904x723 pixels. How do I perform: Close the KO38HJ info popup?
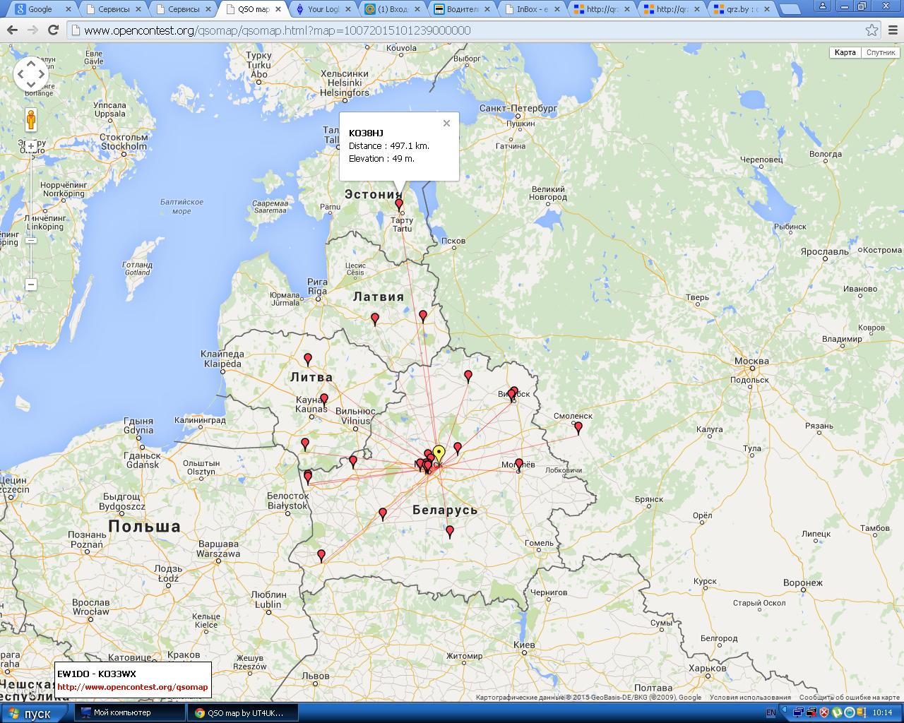(446, 124)
